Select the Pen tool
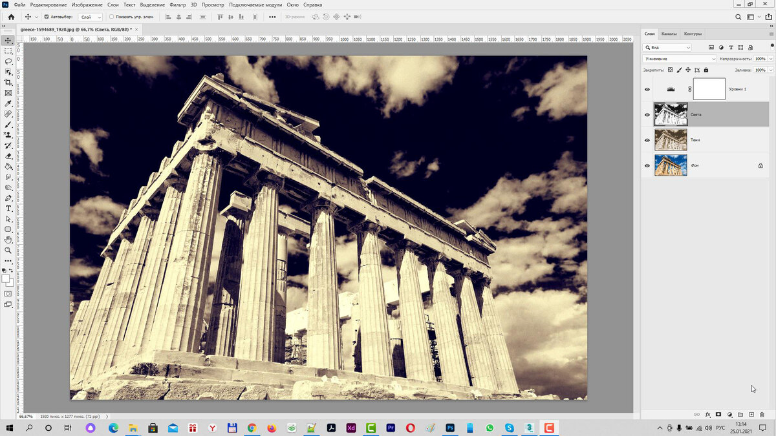Image resolution: width=776 pixels, height=436 pixels. 8,198
